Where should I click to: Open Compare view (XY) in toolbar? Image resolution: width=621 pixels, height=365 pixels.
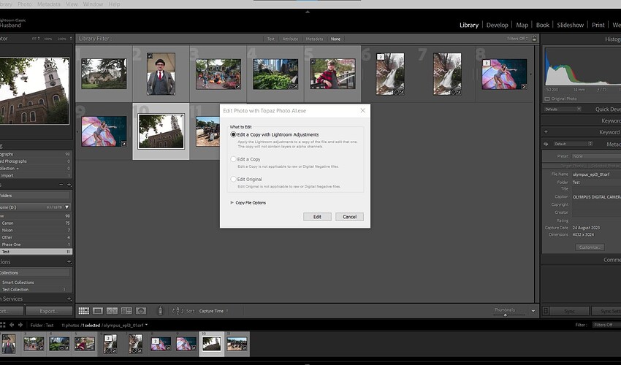[112, 311]
